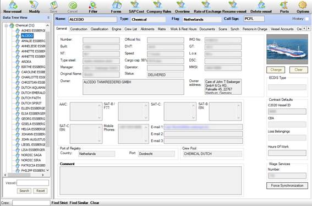The height and width of the screenshot is (206, 312).
Task: Click the ship icon beside AGNES ESSBERGER
Action: pyautogui.click(x=18, y=30)
